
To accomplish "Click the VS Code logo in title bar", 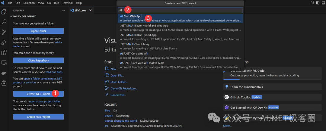I will (x=3, y=3).
